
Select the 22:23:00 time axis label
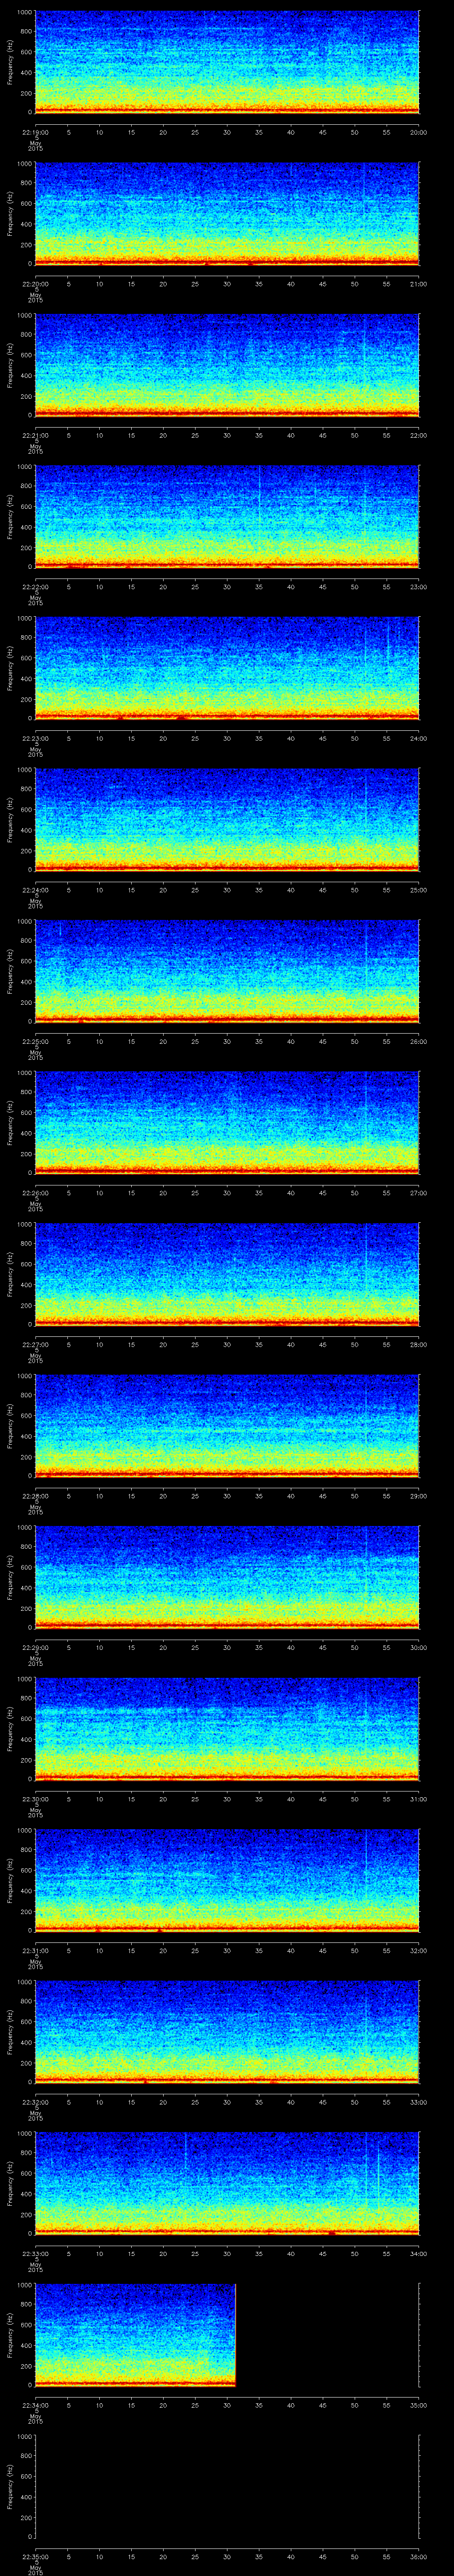(x=36, y=738)
